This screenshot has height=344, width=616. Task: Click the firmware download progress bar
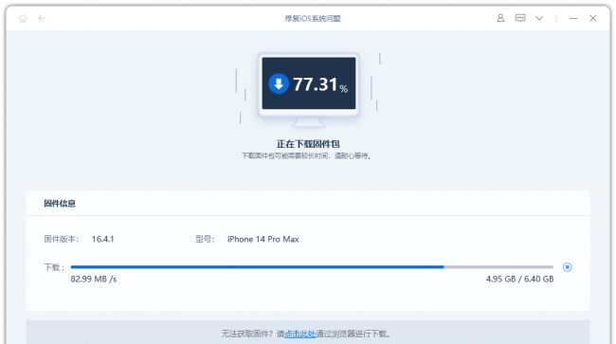click(312, 267)
